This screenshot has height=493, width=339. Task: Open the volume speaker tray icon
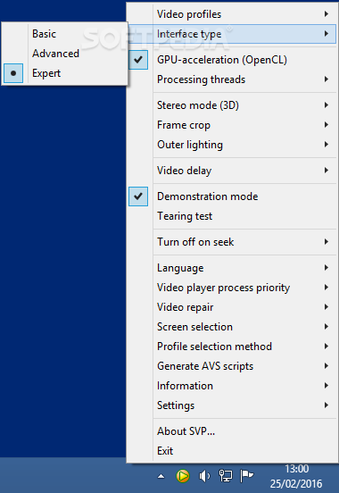(x=204, y=476)
